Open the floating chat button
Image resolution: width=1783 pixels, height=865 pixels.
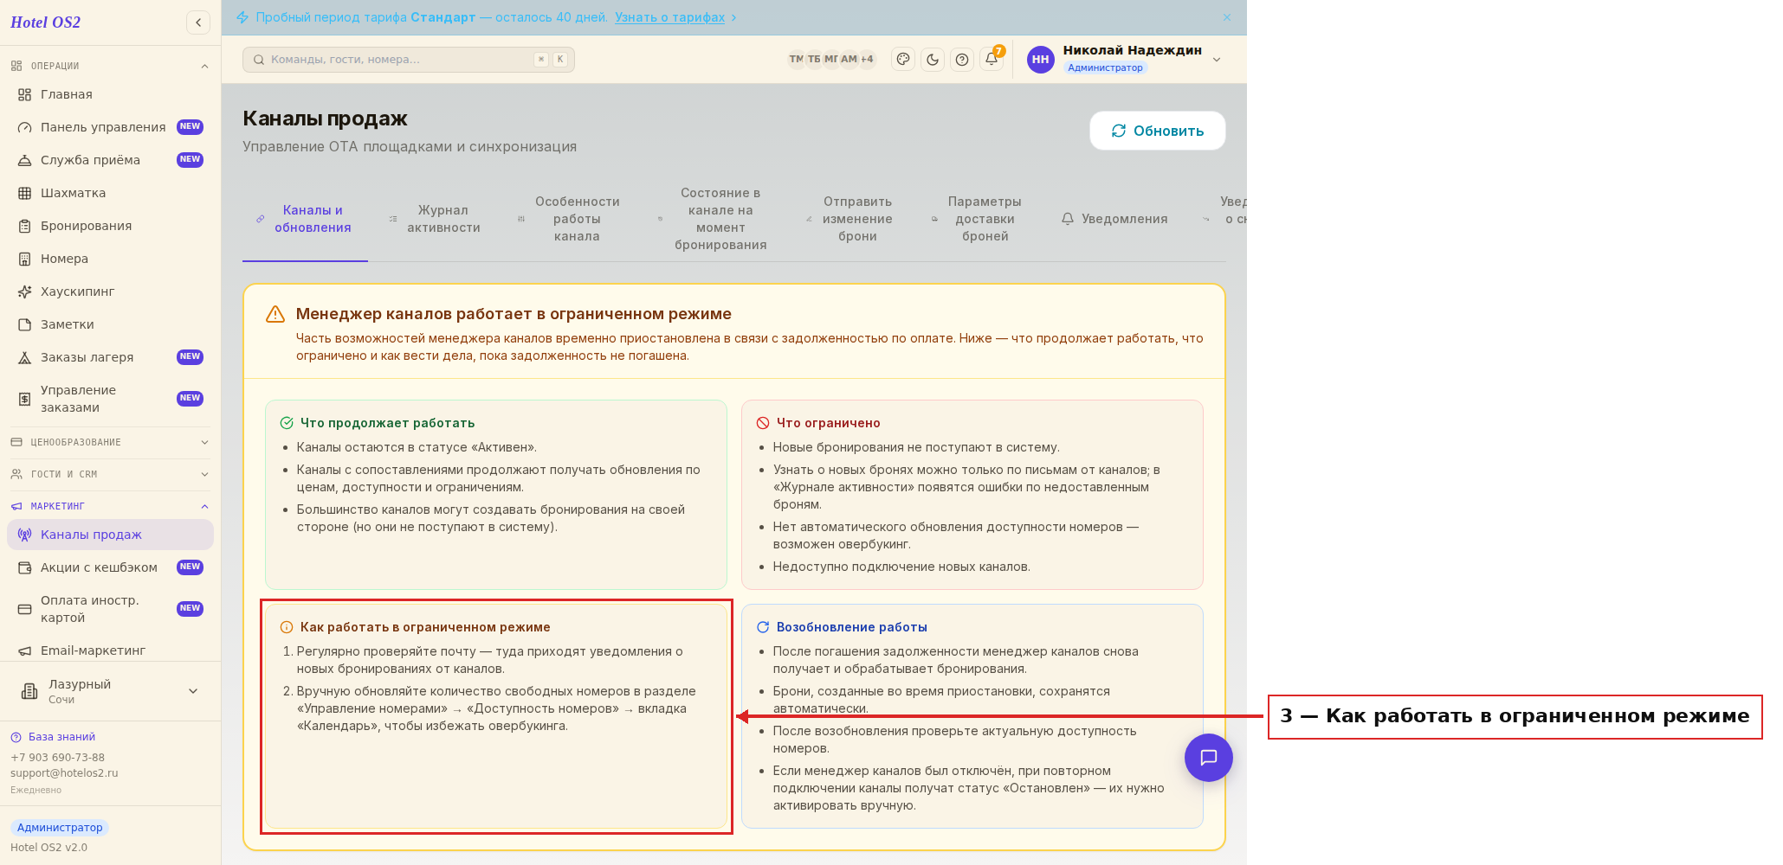point(1209,758)
